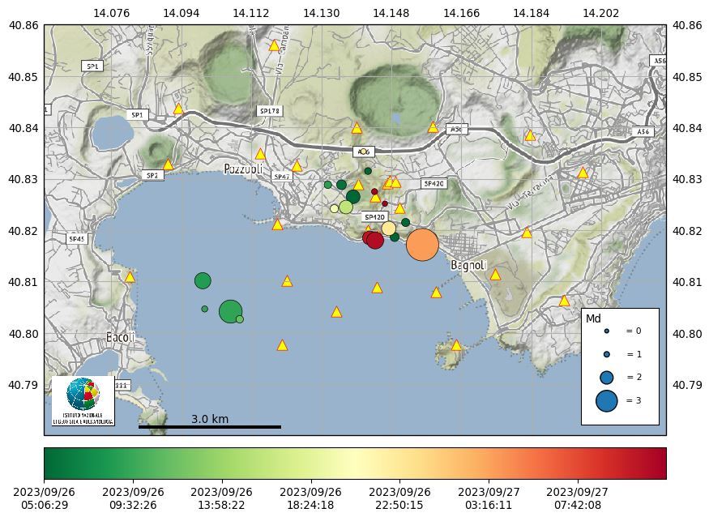Click the SP178 road sign
This screenshot has height=517, width=709.
(x=269, y=110)
